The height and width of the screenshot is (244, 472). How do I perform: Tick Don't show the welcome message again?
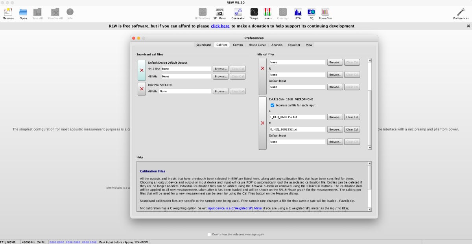(x=209, y=234)
